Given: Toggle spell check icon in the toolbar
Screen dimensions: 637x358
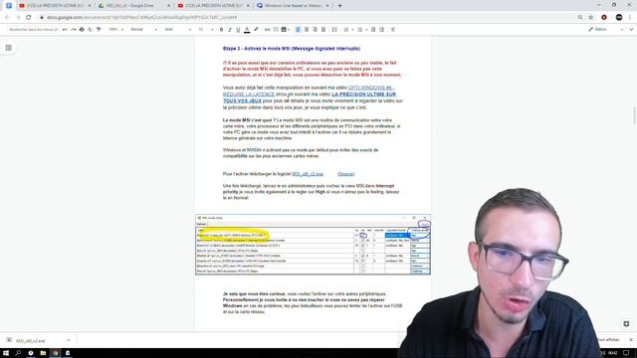Looking at the screenshot, I should pyautogui.click(x=91, y=30).
